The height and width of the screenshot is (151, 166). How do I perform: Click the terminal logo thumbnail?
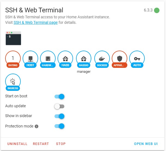coord(13,38)
